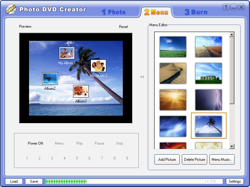250x187 pixels.
Task: Choose the Stonehenge background
Action: [x=208, y=73]
